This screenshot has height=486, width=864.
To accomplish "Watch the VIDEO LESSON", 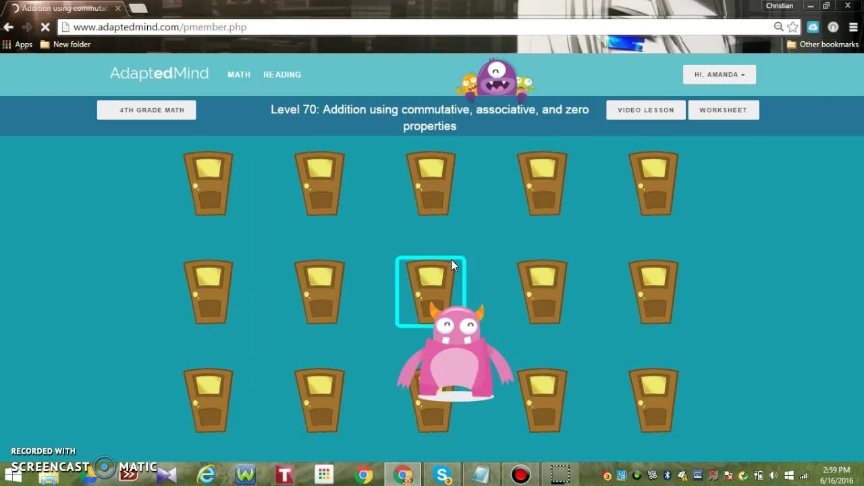I will pyautogui.click(x=646, y=110).
